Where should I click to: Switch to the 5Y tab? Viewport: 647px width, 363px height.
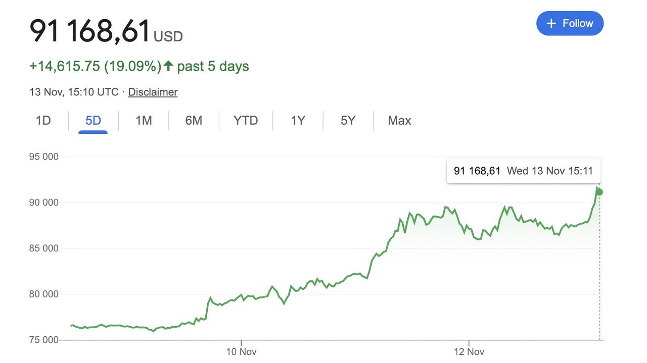[x=348, y=121]
